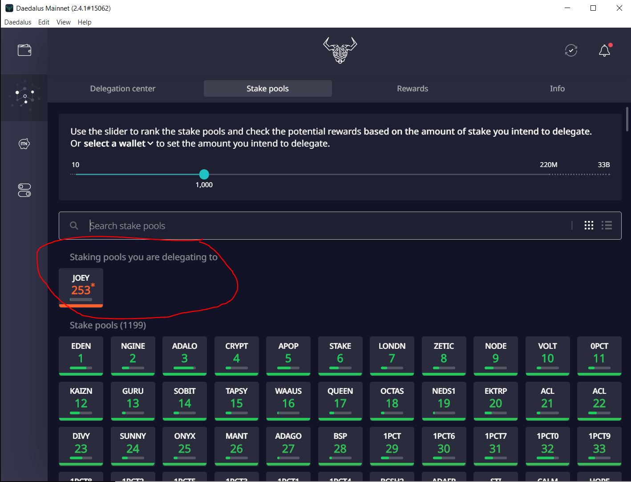The height and width of the screenshot is (482, 631).
Task: Open the Help menu
Action: pyautogui.click(x=85, y=22)
